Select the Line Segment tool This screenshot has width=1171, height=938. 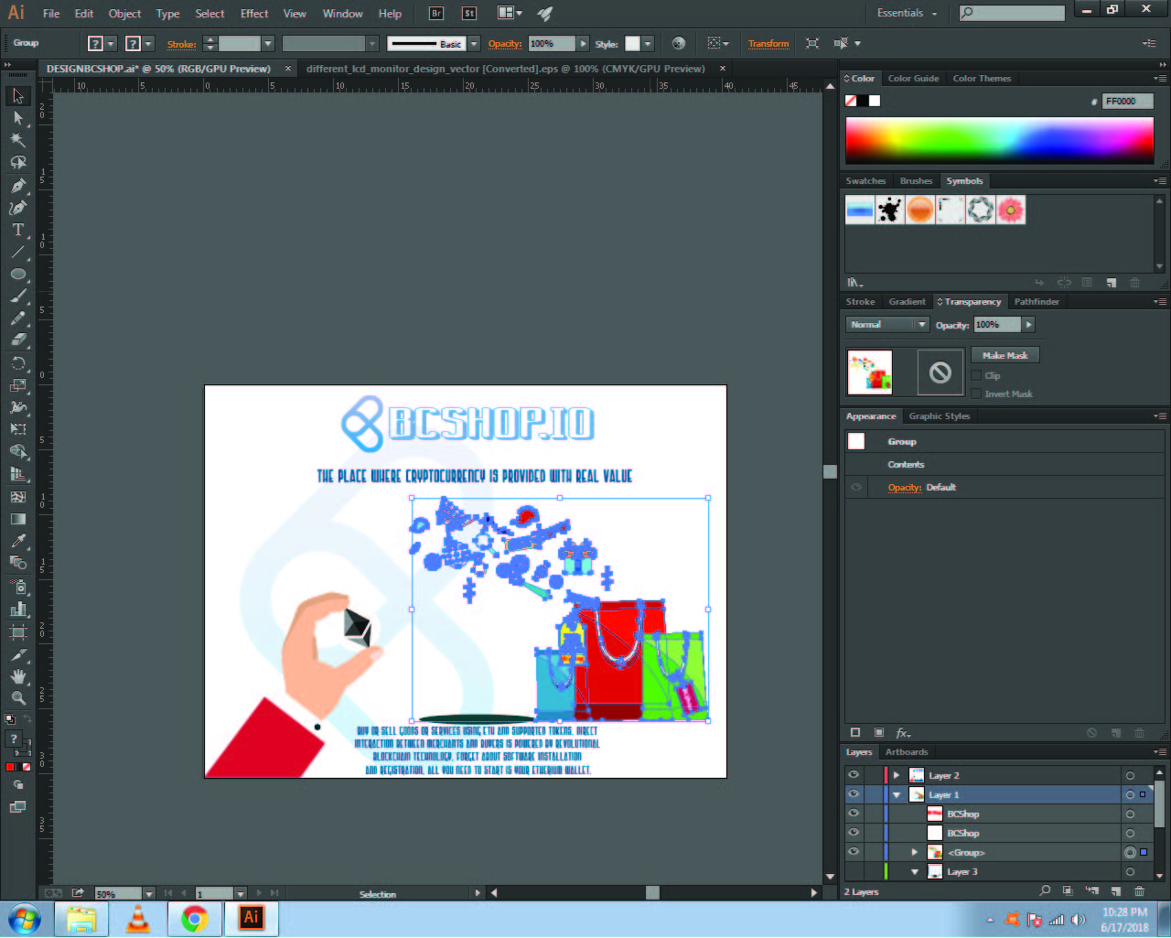point(18,252)
